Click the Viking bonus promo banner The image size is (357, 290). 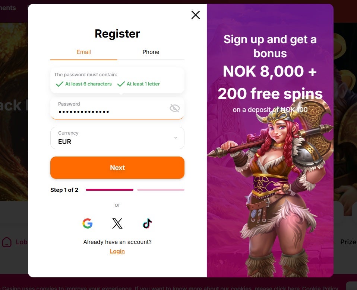270,140
